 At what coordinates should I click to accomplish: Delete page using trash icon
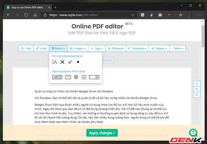[x=197, y=84]
